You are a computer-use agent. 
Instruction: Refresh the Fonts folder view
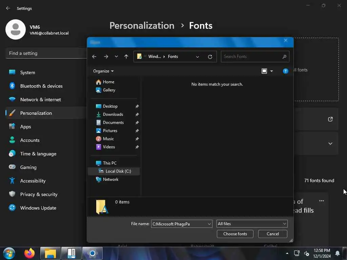pos(210,57)
